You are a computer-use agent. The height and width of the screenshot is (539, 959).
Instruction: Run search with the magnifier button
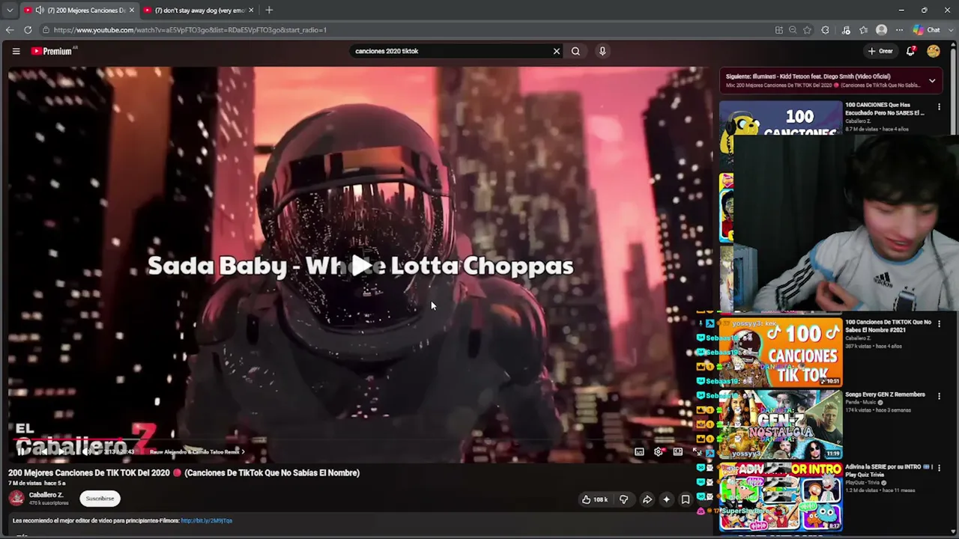[575, 51]
